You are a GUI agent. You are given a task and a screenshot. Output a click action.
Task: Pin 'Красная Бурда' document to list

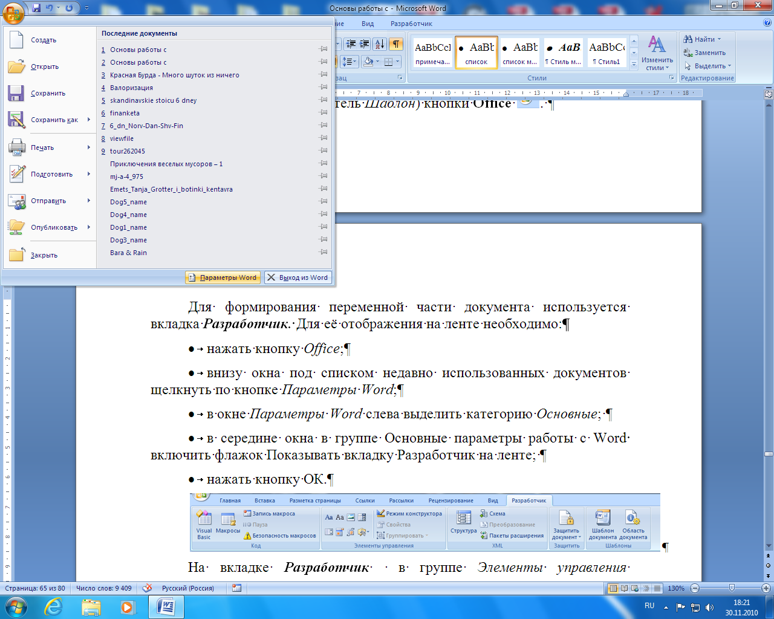pos(324,74)
